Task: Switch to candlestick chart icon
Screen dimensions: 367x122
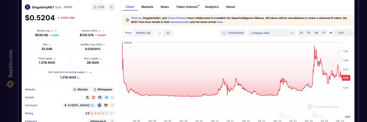Action: coord(168,33)
